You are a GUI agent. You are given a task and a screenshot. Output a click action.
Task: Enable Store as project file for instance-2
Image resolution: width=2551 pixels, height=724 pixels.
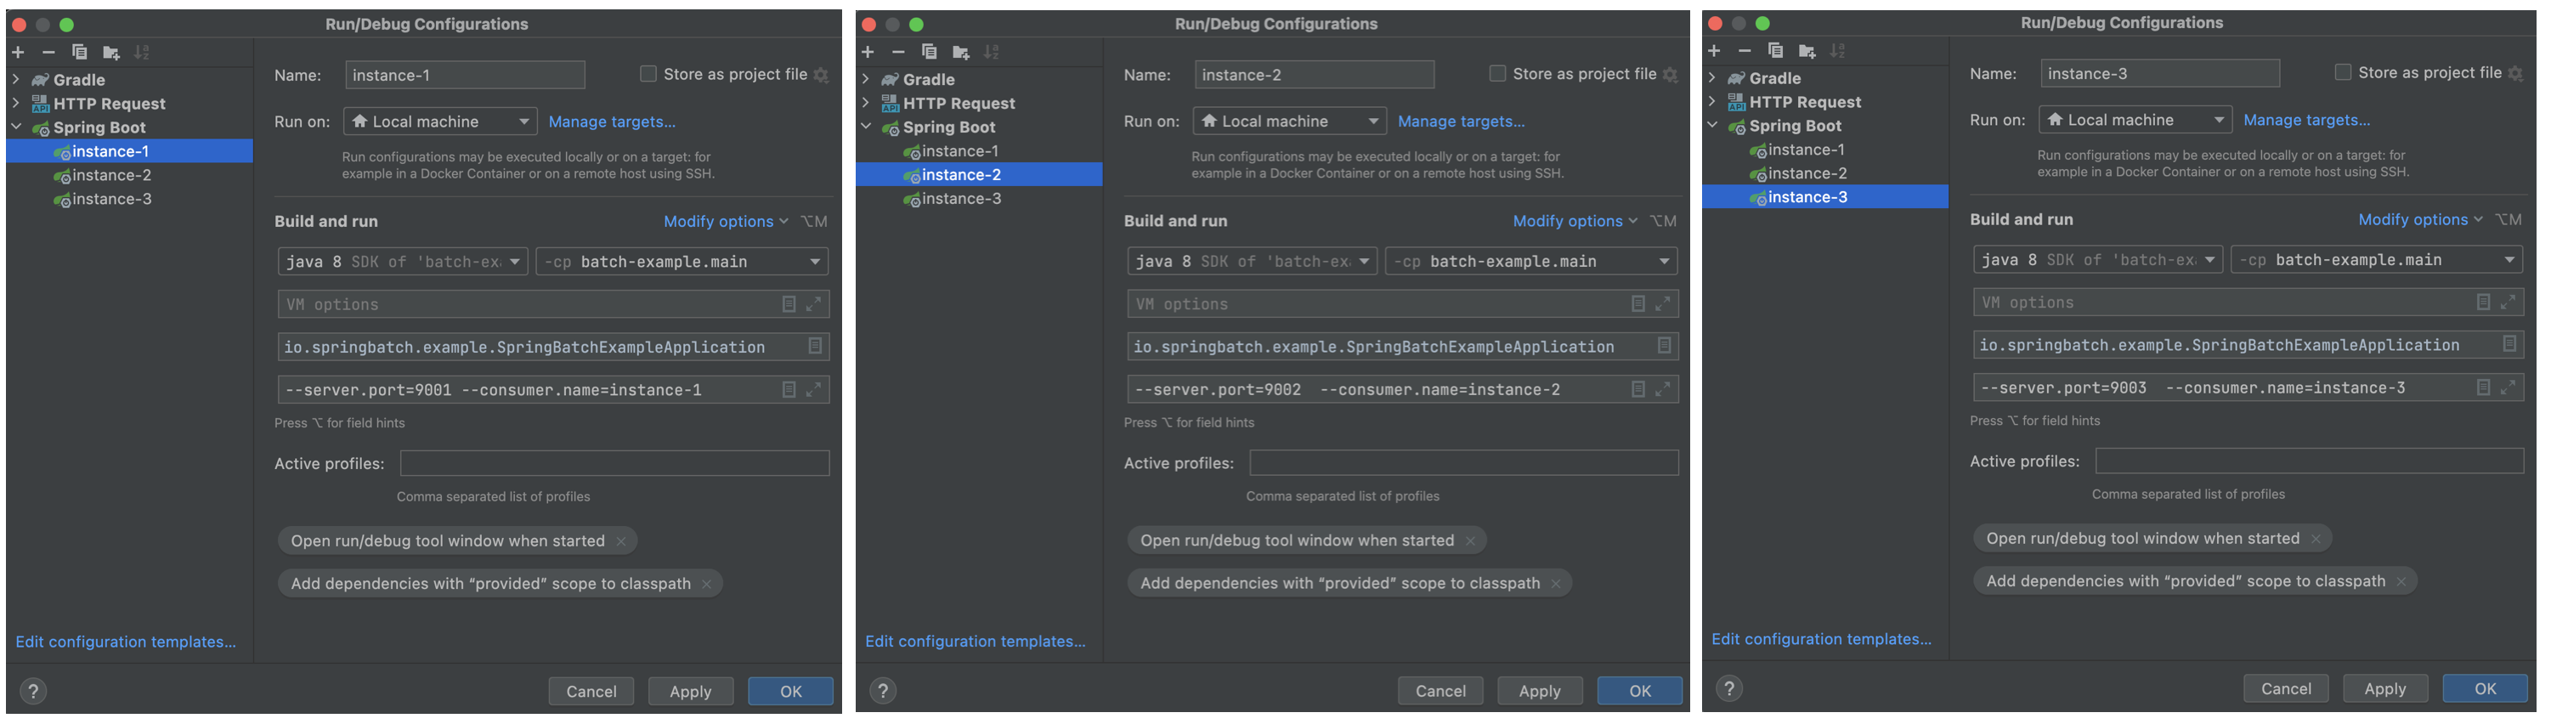point(1497,74)
